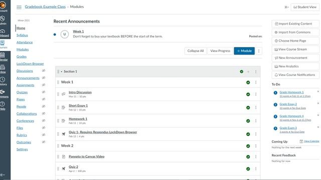Viewport: 321px width, 180px height.
Task: Open the options menu for Quiz 1 row
Action: [256, 134]
